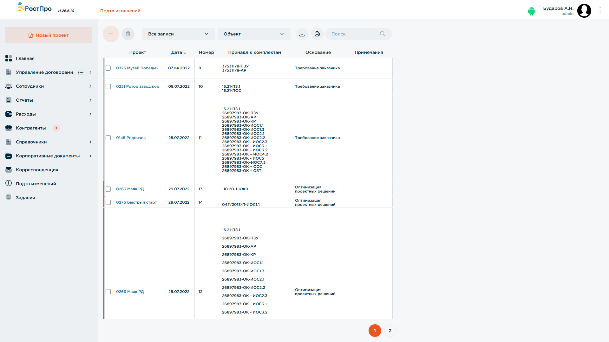
Task: Click current page 1 button
Action: (375, 331)
